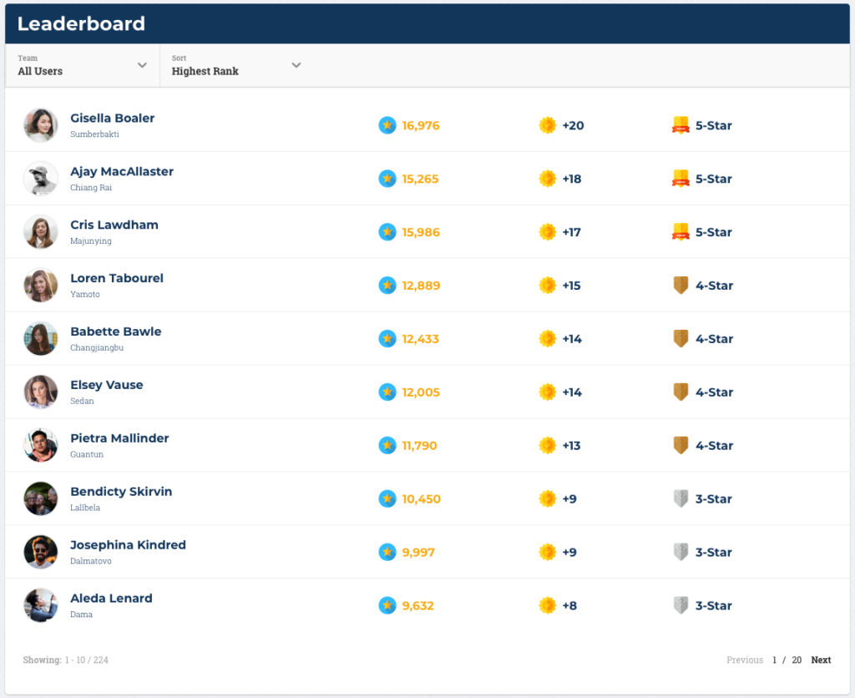Viewport: 855px width, 698px height.
Task: Click the blue star points icon for Gisella Boaler
Action: coord(387,125)
